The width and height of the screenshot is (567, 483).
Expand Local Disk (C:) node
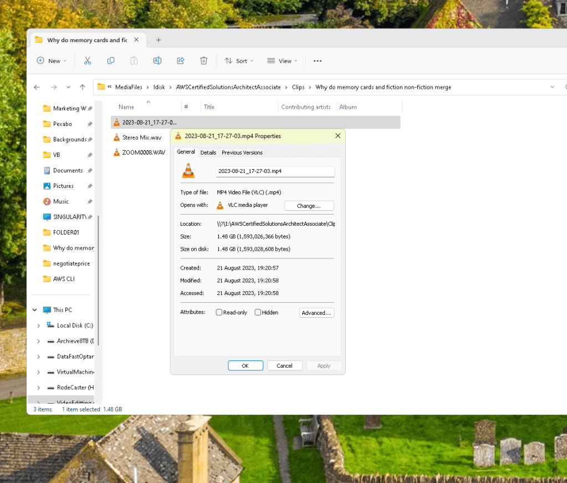(x=39, y=326)
